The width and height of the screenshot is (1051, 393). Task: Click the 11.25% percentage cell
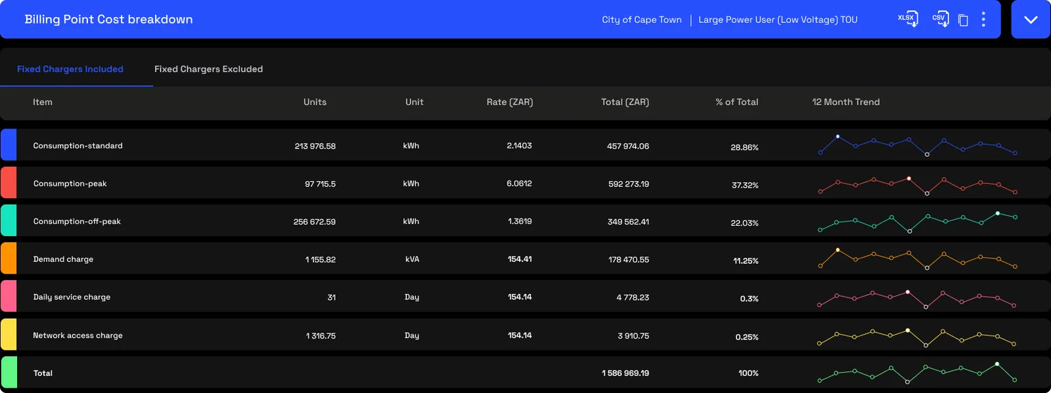click(746, 261)
